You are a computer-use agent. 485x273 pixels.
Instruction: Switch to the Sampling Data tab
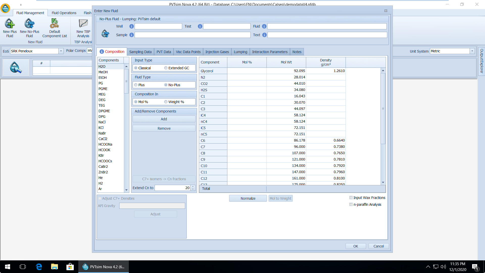(140, 52)
